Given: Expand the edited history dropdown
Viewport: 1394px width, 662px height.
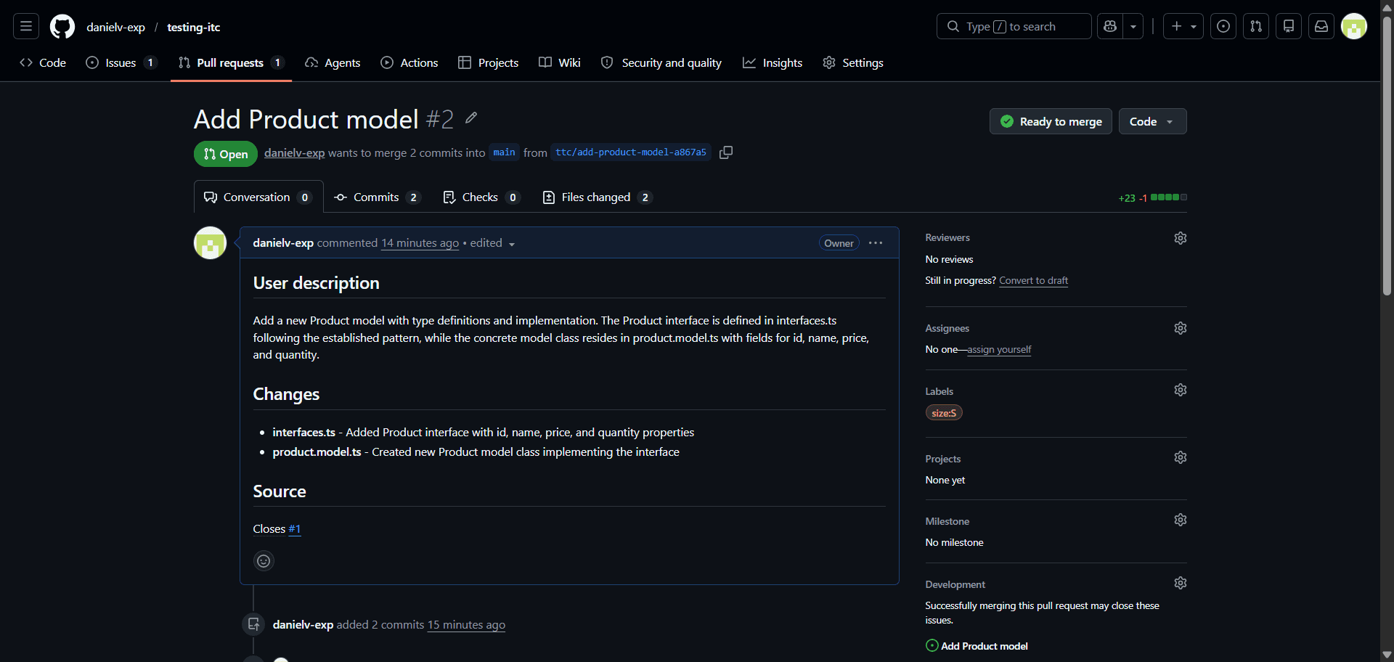Looking at the screenshot, I should (x=492, y=243).
